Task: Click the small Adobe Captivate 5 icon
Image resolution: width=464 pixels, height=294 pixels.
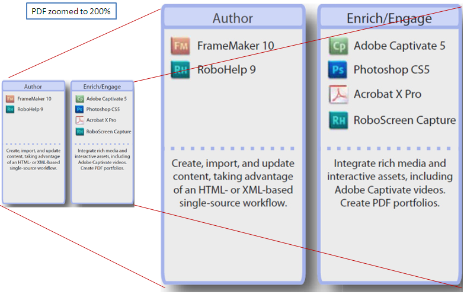Action: point(79,98)
